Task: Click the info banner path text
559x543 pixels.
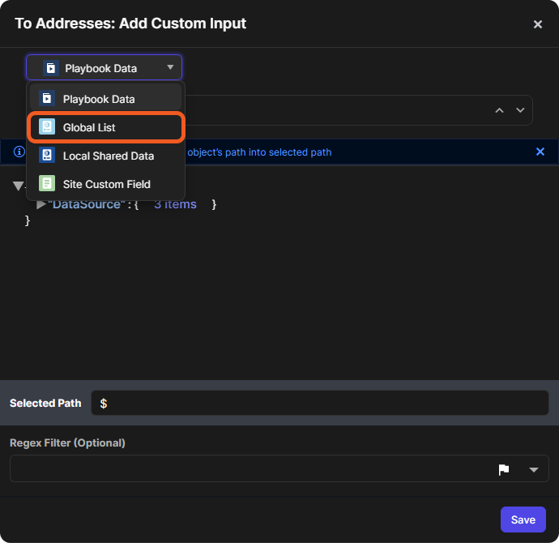Action: click(259, 152)
